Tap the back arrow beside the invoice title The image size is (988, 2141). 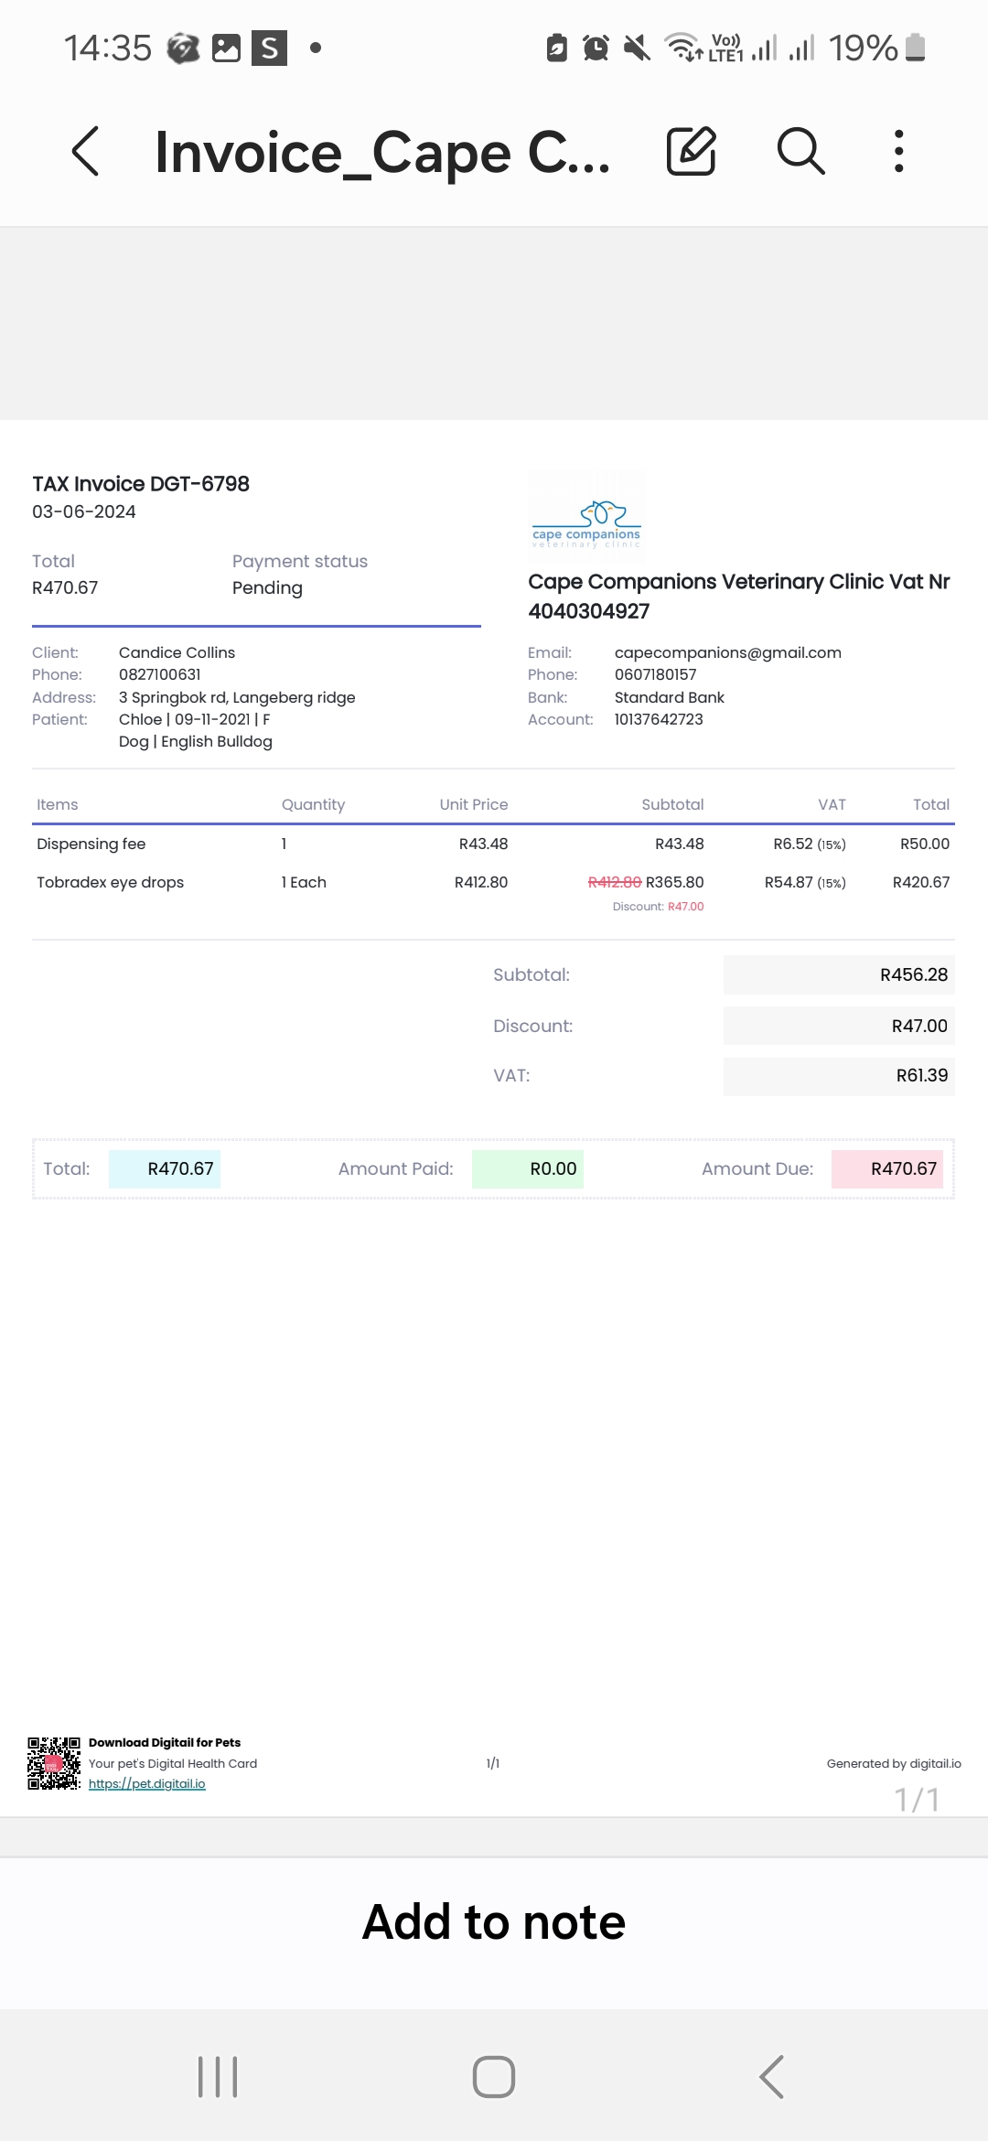point(85,151)
